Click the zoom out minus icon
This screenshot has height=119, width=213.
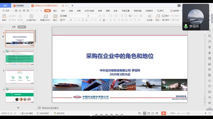(179, 113)
